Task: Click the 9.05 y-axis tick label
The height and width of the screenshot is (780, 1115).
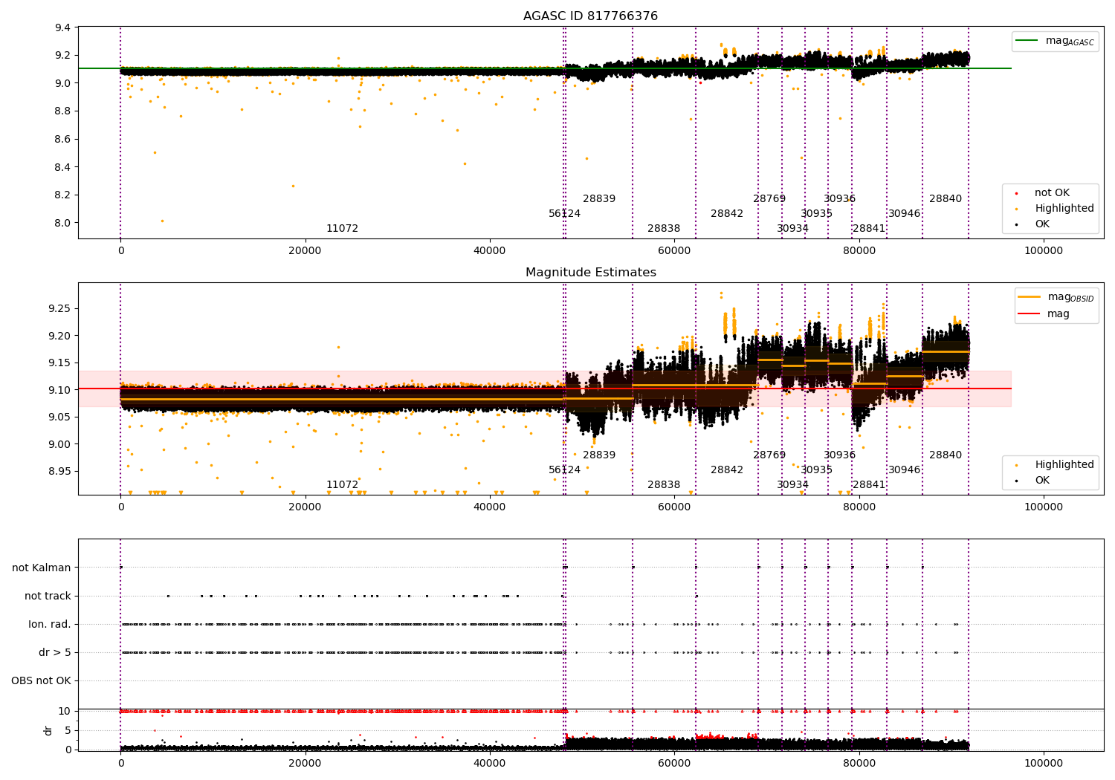Action: (x=60, y=417)
